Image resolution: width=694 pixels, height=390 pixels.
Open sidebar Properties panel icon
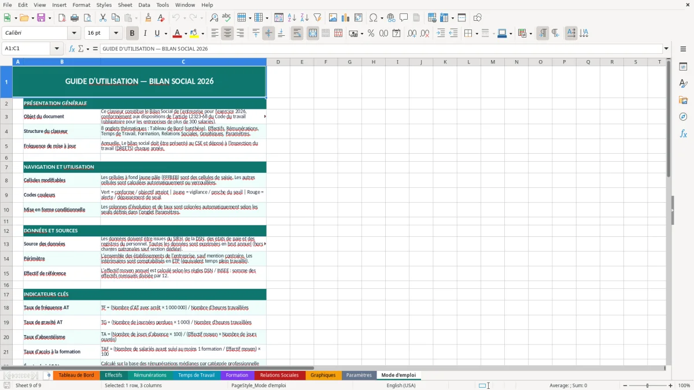pyautogui.click(x=683, y=67)
